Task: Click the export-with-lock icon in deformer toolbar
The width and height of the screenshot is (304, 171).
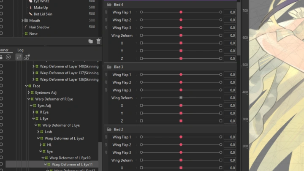Action: 27,57
